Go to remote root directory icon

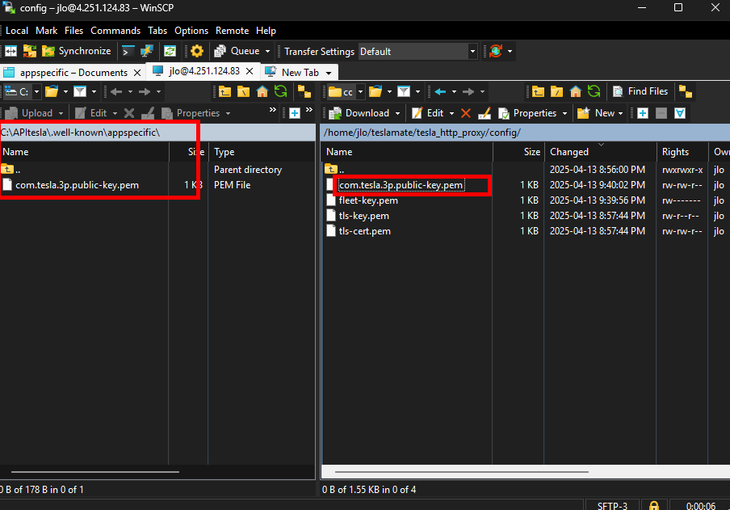(x=557, y=92)
